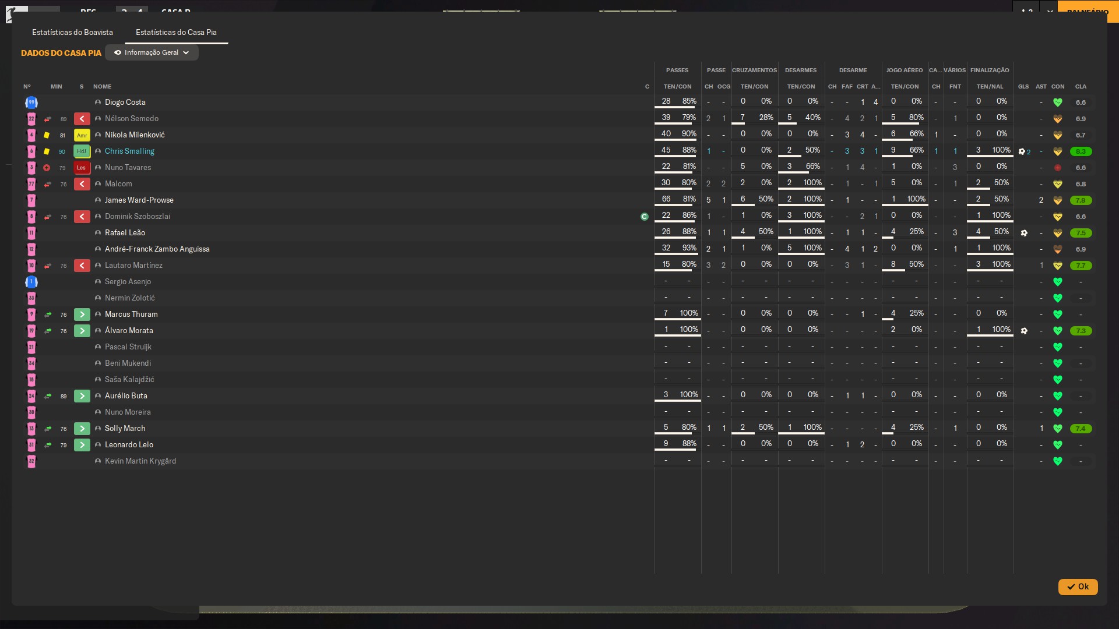Click the PASSES column group header
The height and width of the screenshot is (629, 1119).
(677, 70)
